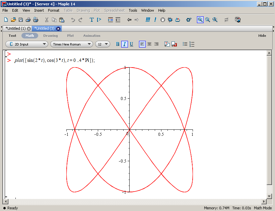Click horizontal scrollbar right arrow
Viewport: 275px width, 211px height.
point(264,202)
